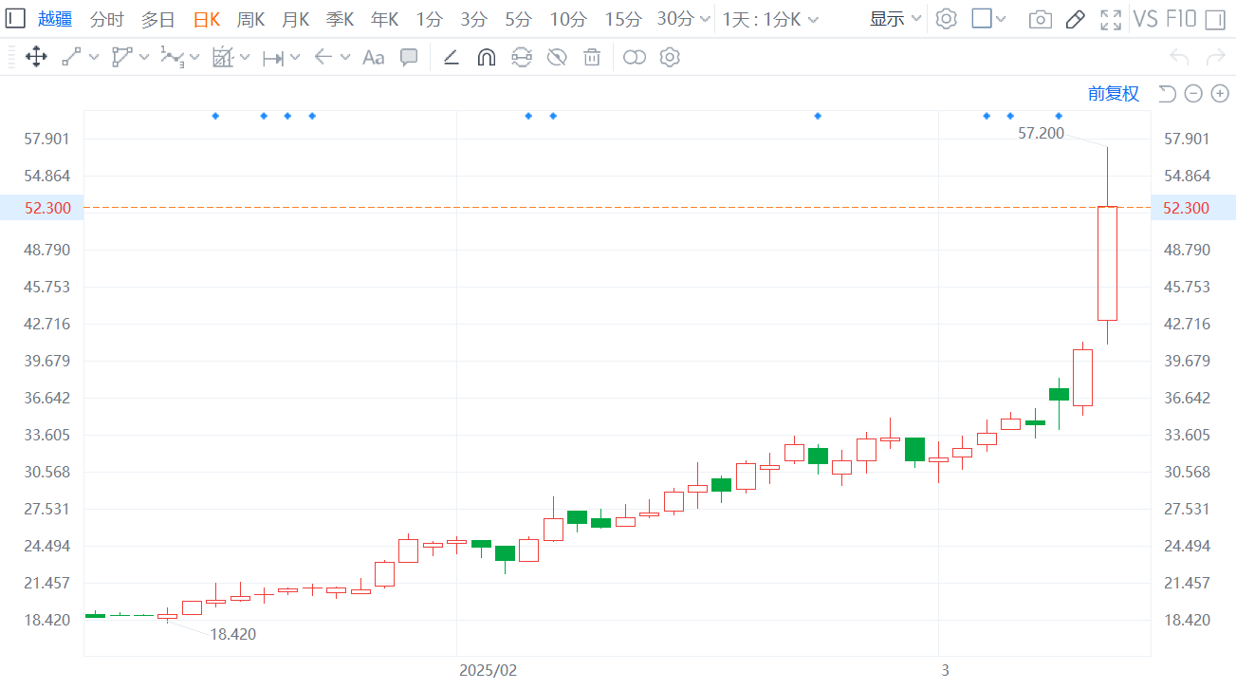1236x690 pixels.
Task: Open drawing toolbar gear settings
Action: 670,57
